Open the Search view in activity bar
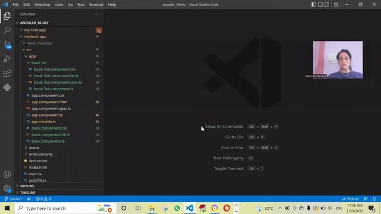The height and width of the screenshot is (214, 381). click(x=7, y=30)
